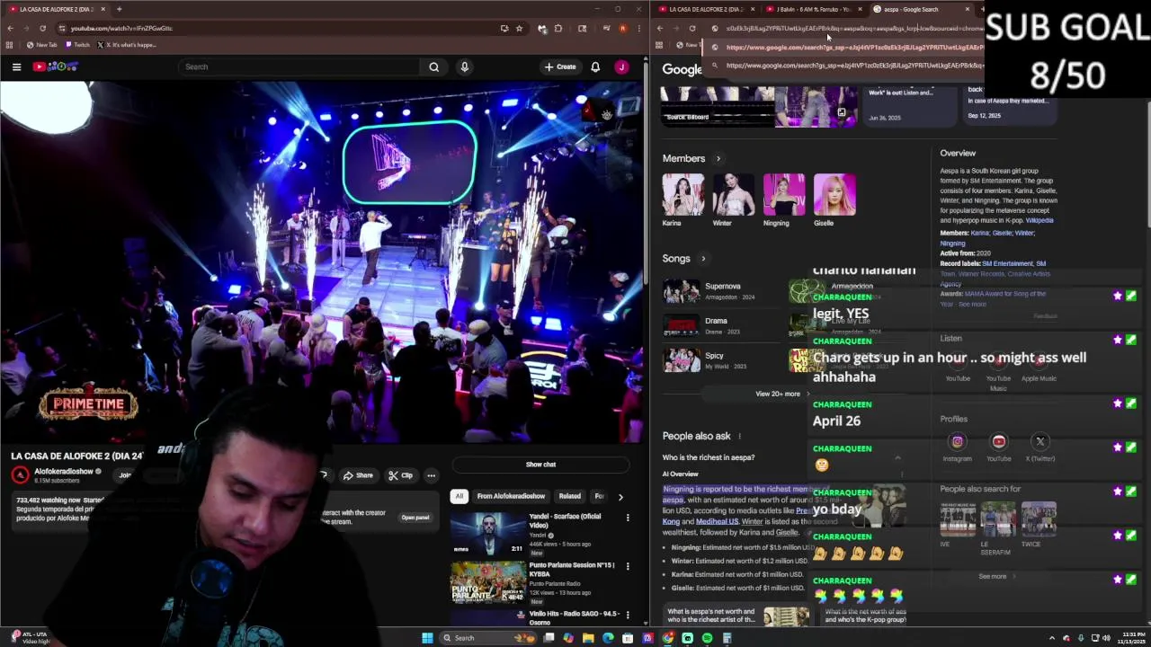Share the Alofoke live video
This screenshot has width=1151, height=647.
point(358,475)
